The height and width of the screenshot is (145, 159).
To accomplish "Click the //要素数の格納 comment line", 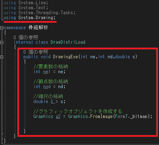I will coord(51,66).
